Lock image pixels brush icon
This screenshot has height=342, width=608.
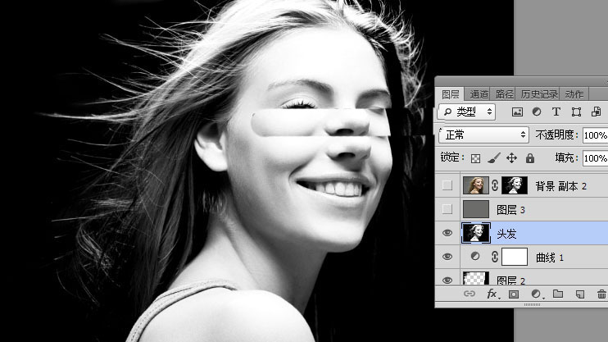493,158
